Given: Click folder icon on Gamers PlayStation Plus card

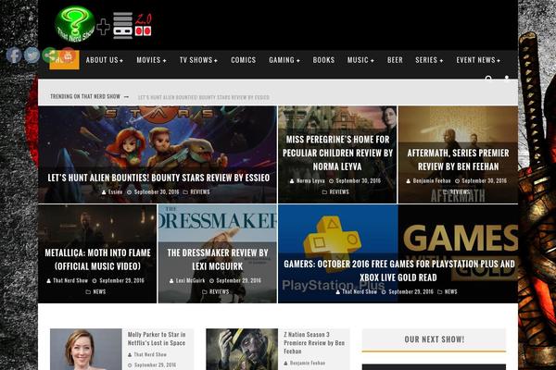Looking at the screenshot, I should (x=439, y=292).
